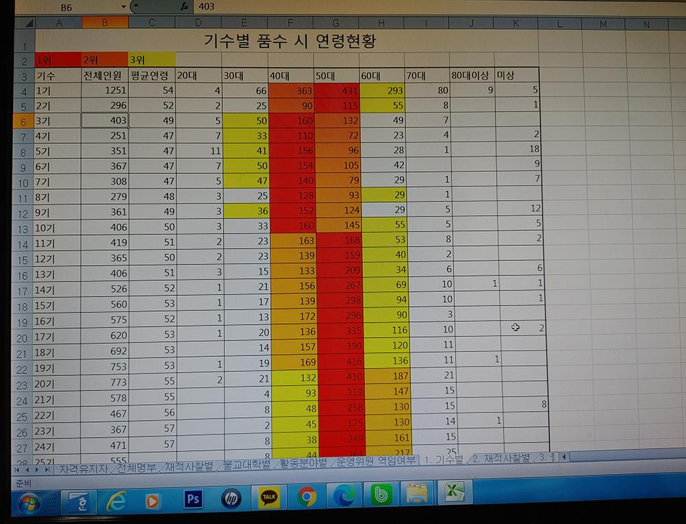The width and height of the screenshot is (686, 524).
Task: Click the next sheet navigation arrow
Action: (37, 470)
